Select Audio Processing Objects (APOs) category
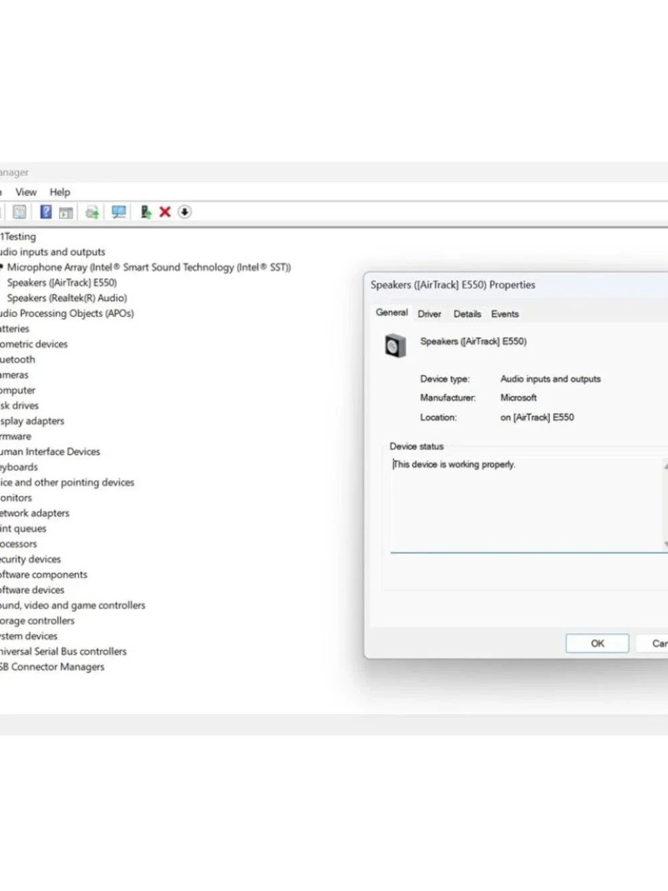The width and height of the screenshot is (668, 891). pos(67,313)
